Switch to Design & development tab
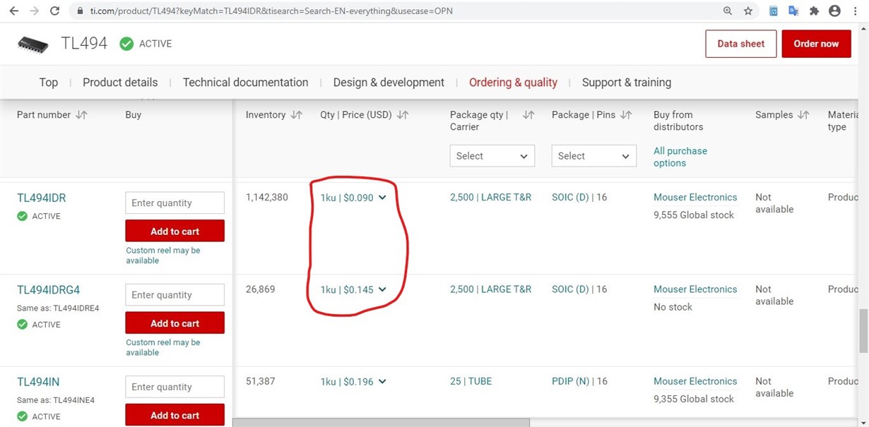 (x=389, y=83)
